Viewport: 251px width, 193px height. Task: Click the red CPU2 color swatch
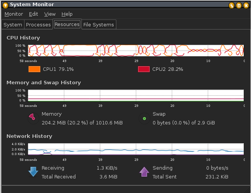[144, 69]
